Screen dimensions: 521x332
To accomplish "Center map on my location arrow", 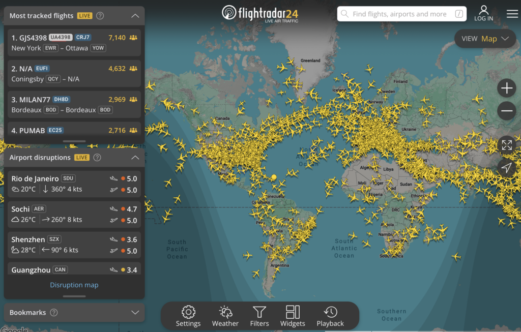I will 506,168.
